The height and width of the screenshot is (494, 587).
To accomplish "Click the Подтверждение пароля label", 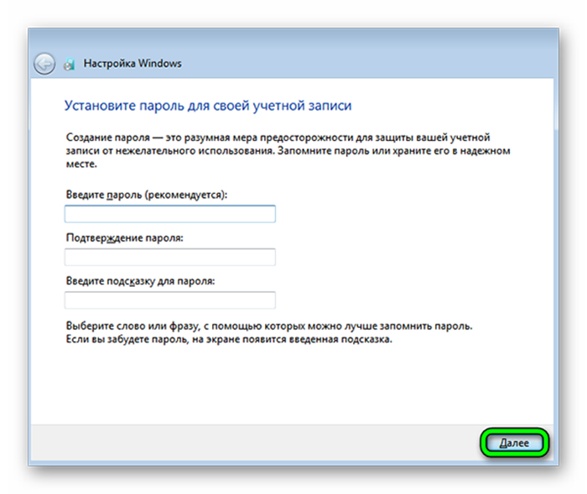I will [124, 238].
